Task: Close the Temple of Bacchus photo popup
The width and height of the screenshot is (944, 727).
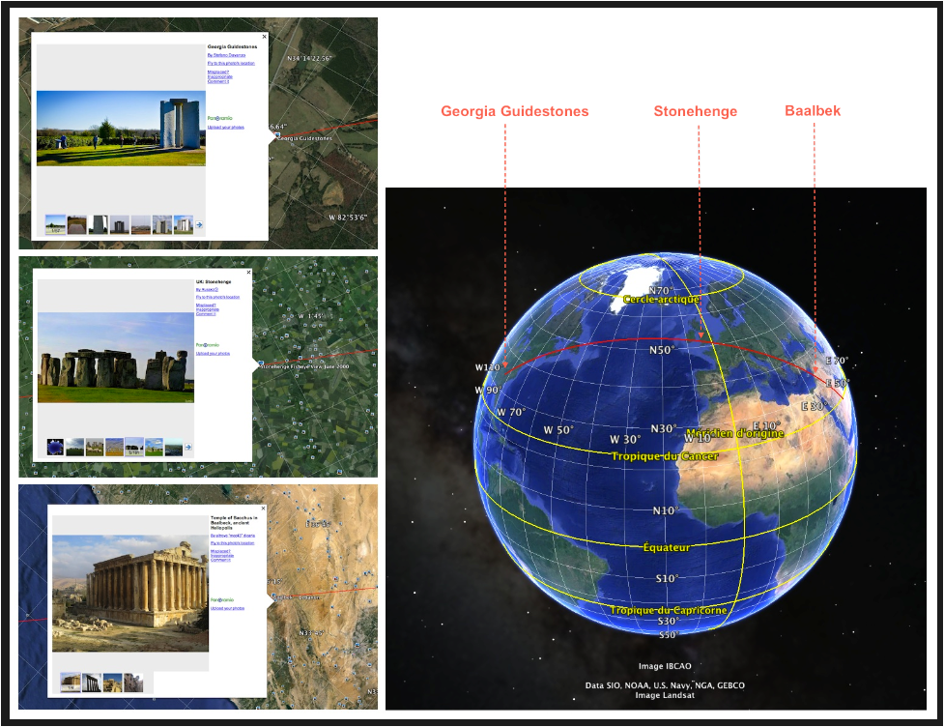Action: 263,509
